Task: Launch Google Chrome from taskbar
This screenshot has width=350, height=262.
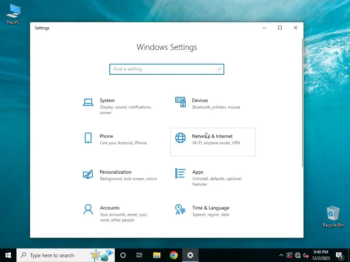Action: (173, 255)
